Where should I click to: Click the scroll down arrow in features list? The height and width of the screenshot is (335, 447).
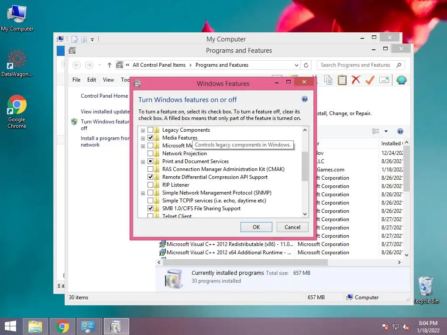point(305,214)
